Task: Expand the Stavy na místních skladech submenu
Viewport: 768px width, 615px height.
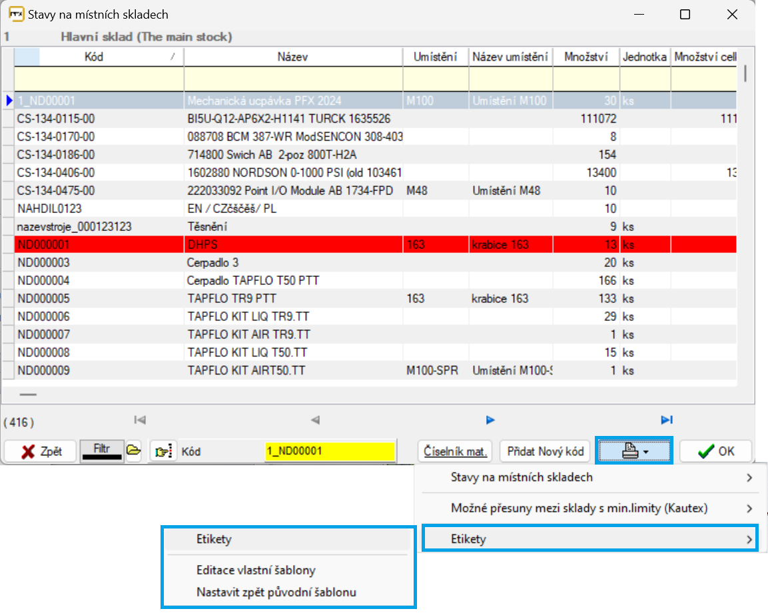Action: click(593, 477)
